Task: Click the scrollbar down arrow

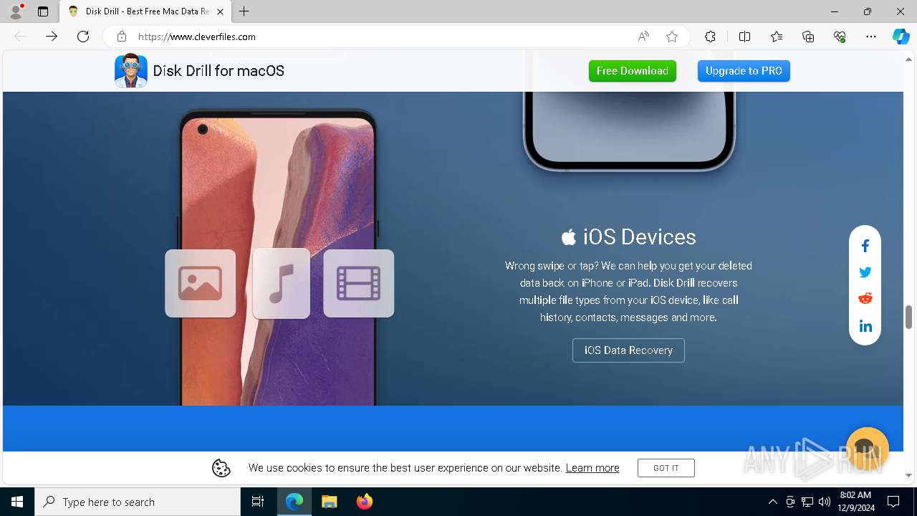Action: (x=908, y=475)
